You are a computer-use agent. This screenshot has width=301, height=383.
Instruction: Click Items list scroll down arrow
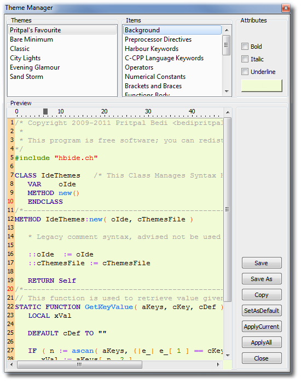[x=227, y=92]
